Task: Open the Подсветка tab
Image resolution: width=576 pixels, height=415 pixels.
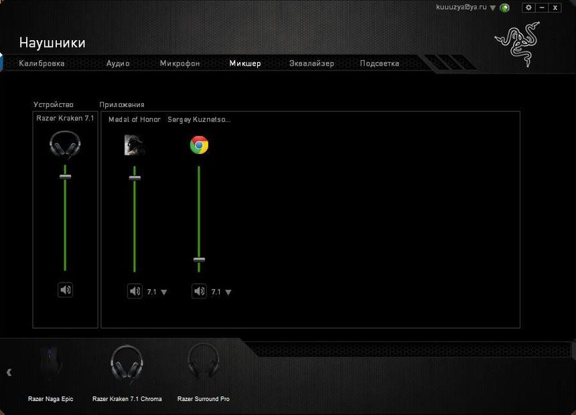Action: [379, 63]
